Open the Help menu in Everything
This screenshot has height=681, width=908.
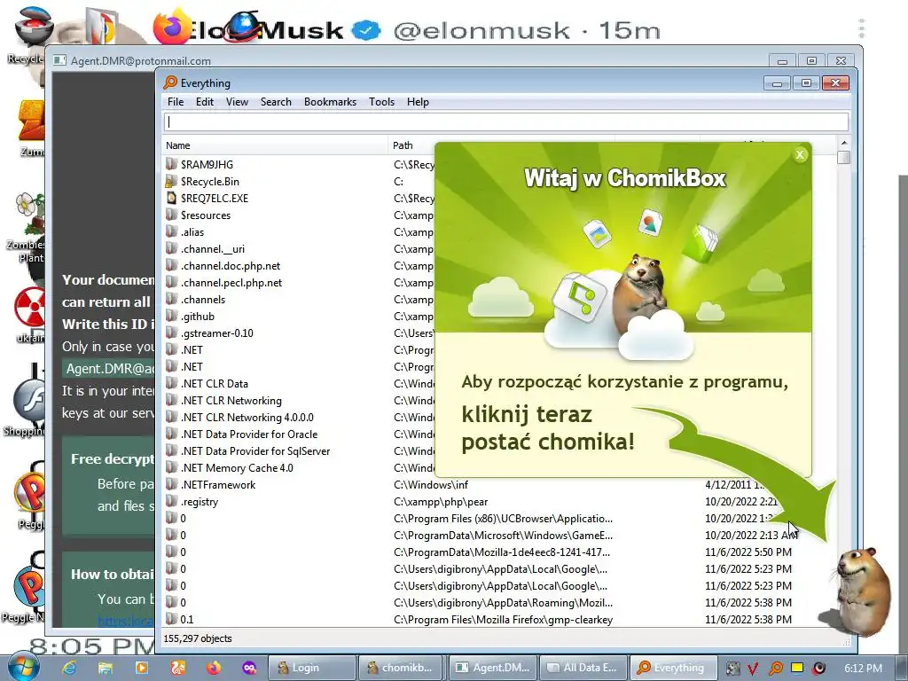tap(418, 102)
